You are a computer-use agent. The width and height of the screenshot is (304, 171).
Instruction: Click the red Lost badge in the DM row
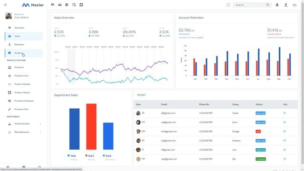coord(258,132)
